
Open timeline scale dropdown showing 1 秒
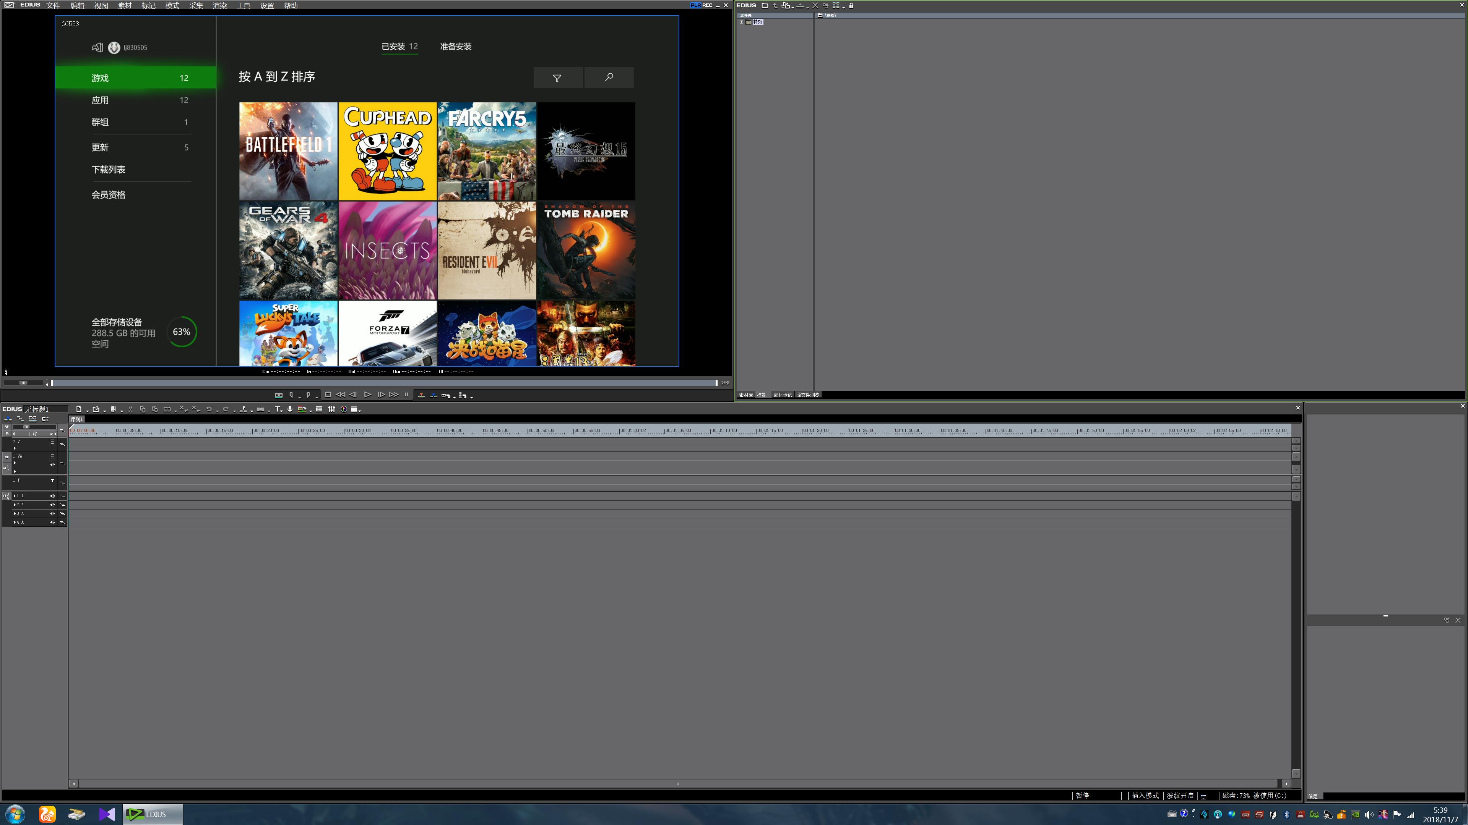tap(52, 434)
